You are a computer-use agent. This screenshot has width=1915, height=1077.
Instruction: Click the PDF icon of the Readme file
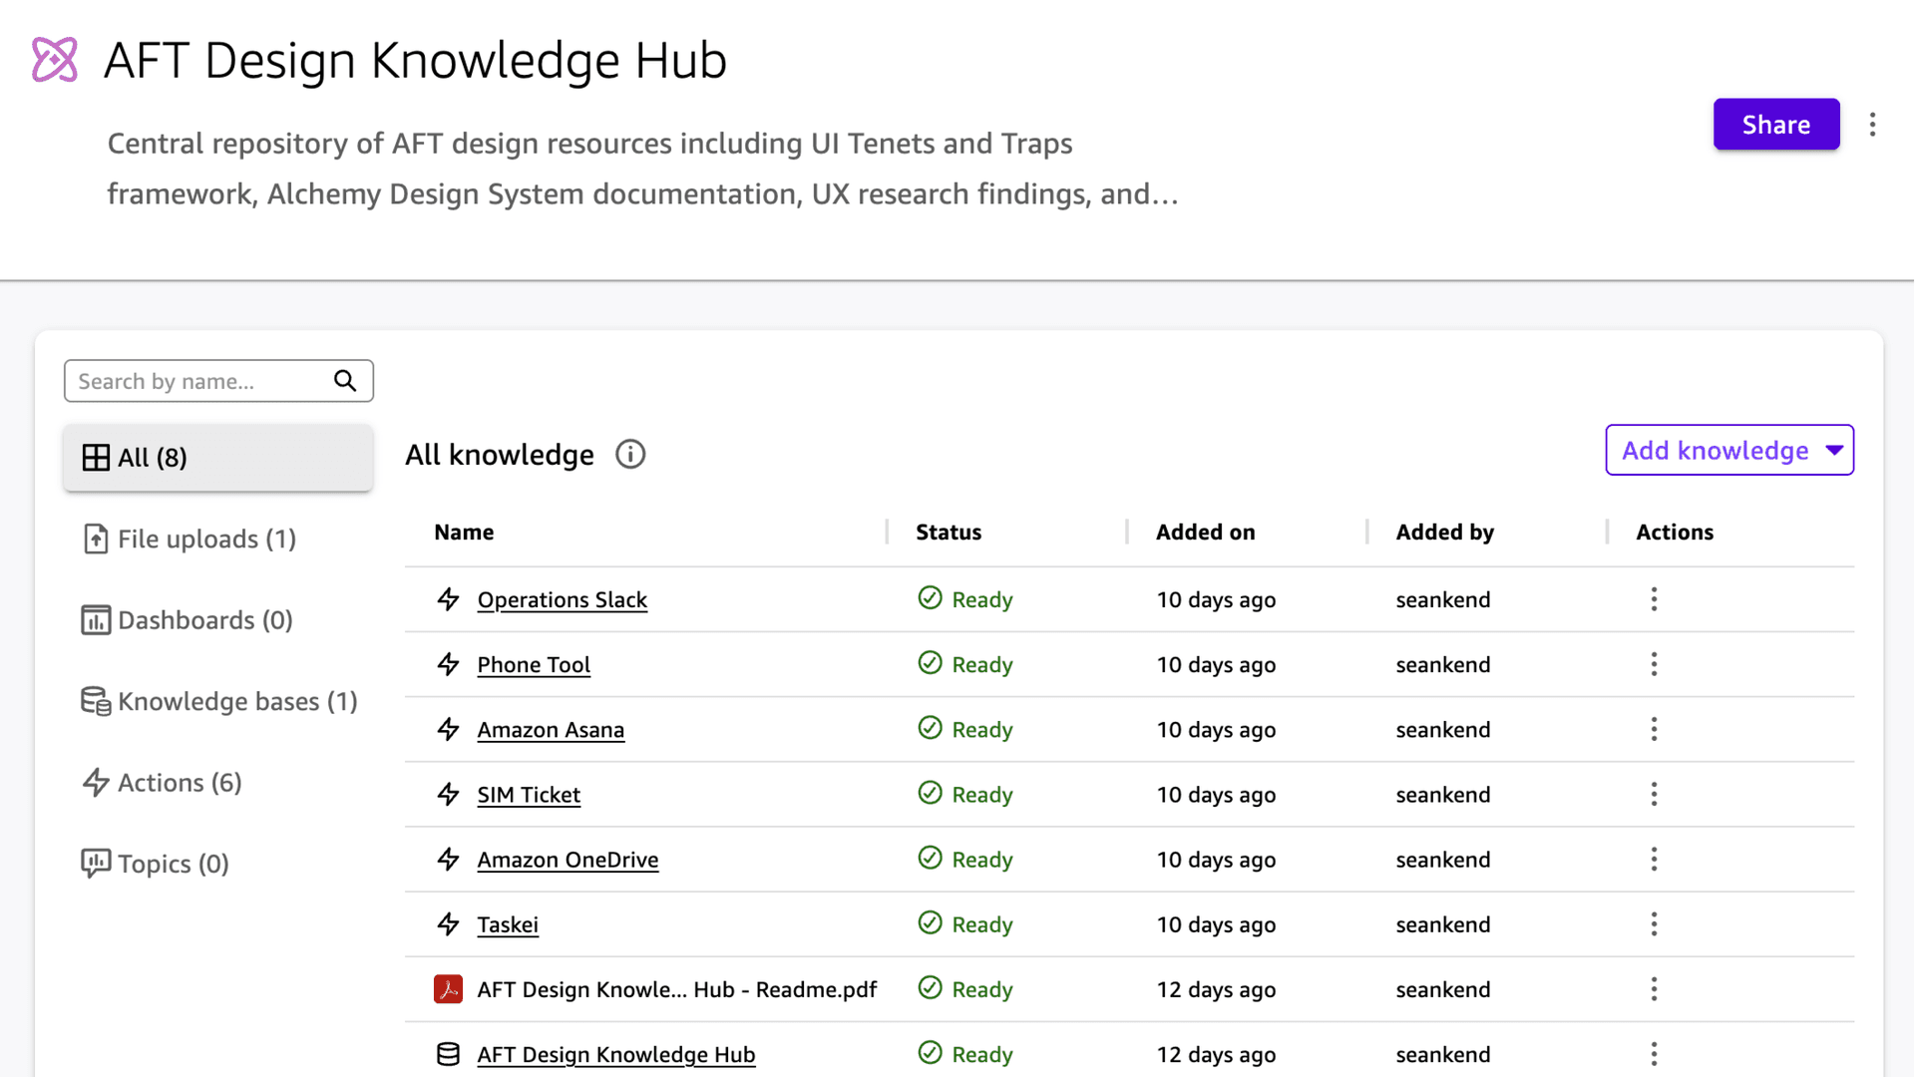(x=448, y=989)
